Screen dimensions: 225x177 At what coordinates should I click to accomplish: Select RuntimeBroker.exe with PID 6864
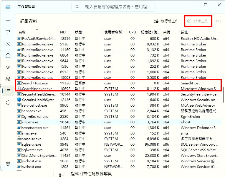(x=118, y=55)
